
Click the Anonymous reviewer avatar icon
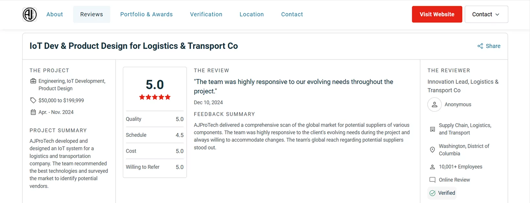coord(434,105)
